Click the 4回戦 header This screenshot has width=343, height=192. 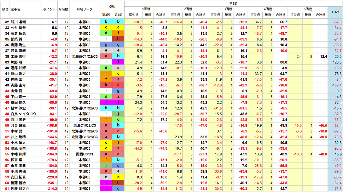268,9
